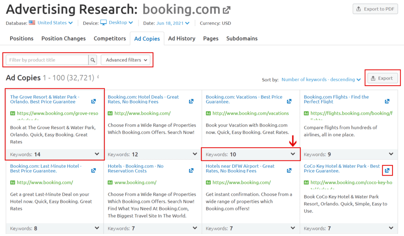Open the Advanced filters dropdown
Screen dimensions: 404x236
point(125,60)
